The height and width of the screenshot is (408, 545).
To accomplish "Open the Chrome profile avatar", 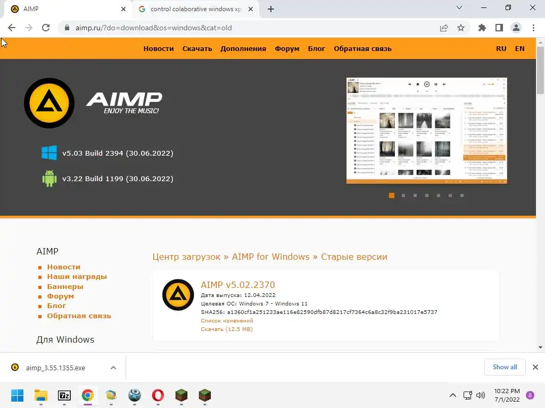I will click(x=516, y=28).
